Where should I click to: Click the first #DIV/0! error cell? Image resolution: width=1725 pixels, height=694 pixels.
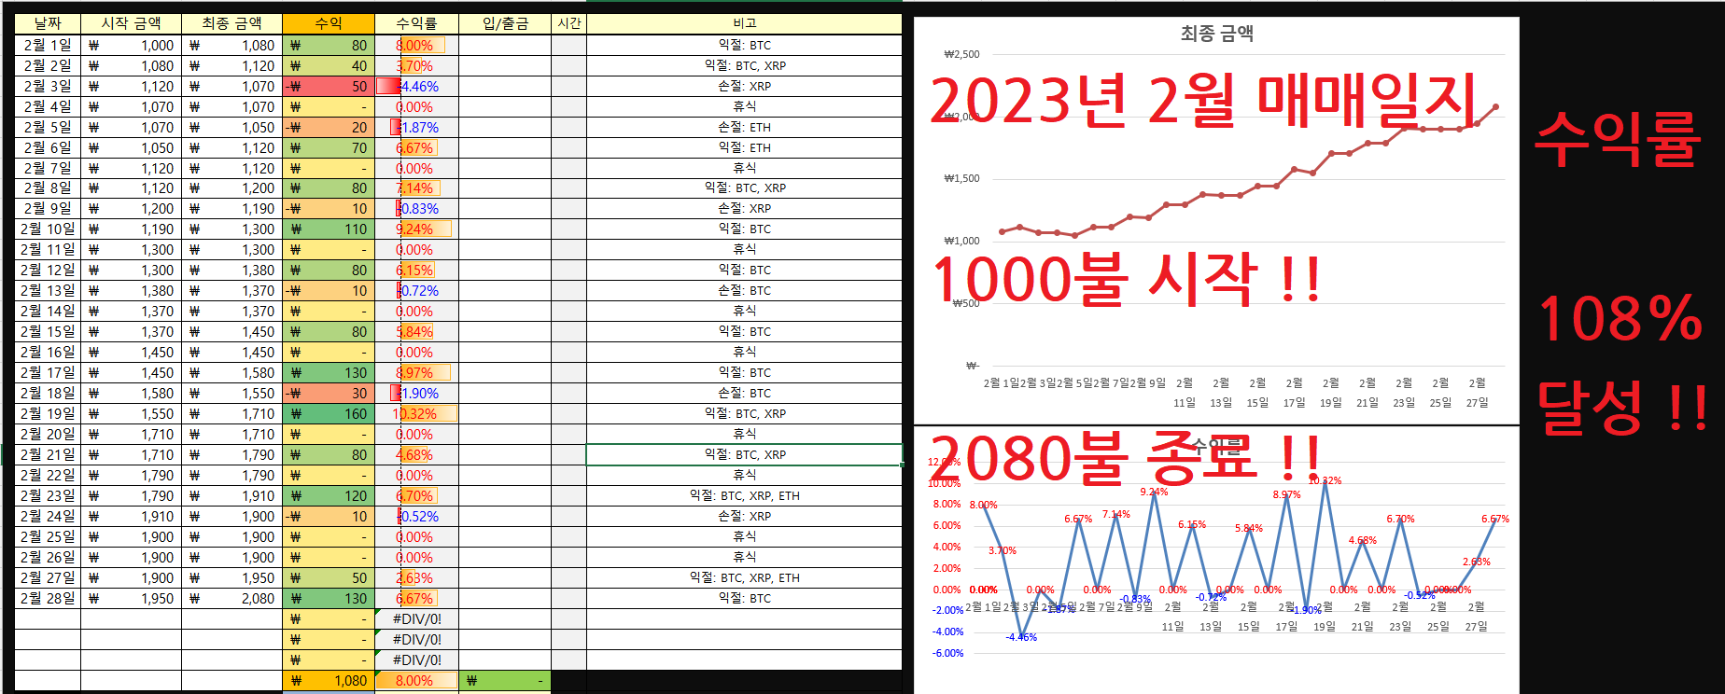[416, 619]
